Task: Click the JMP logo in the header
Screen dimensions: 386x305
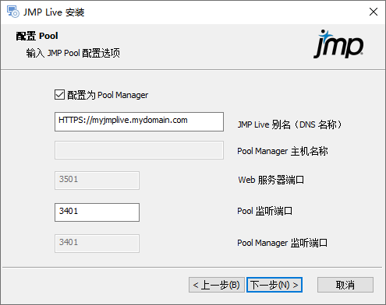Action: (338, 44)
